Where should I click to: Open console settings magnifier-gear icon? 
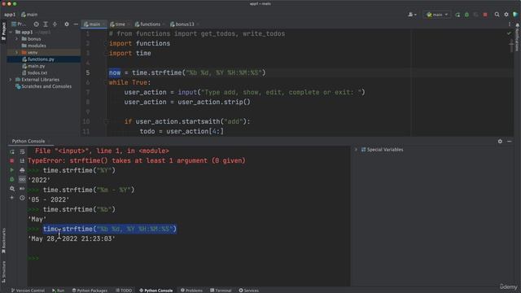12,189
